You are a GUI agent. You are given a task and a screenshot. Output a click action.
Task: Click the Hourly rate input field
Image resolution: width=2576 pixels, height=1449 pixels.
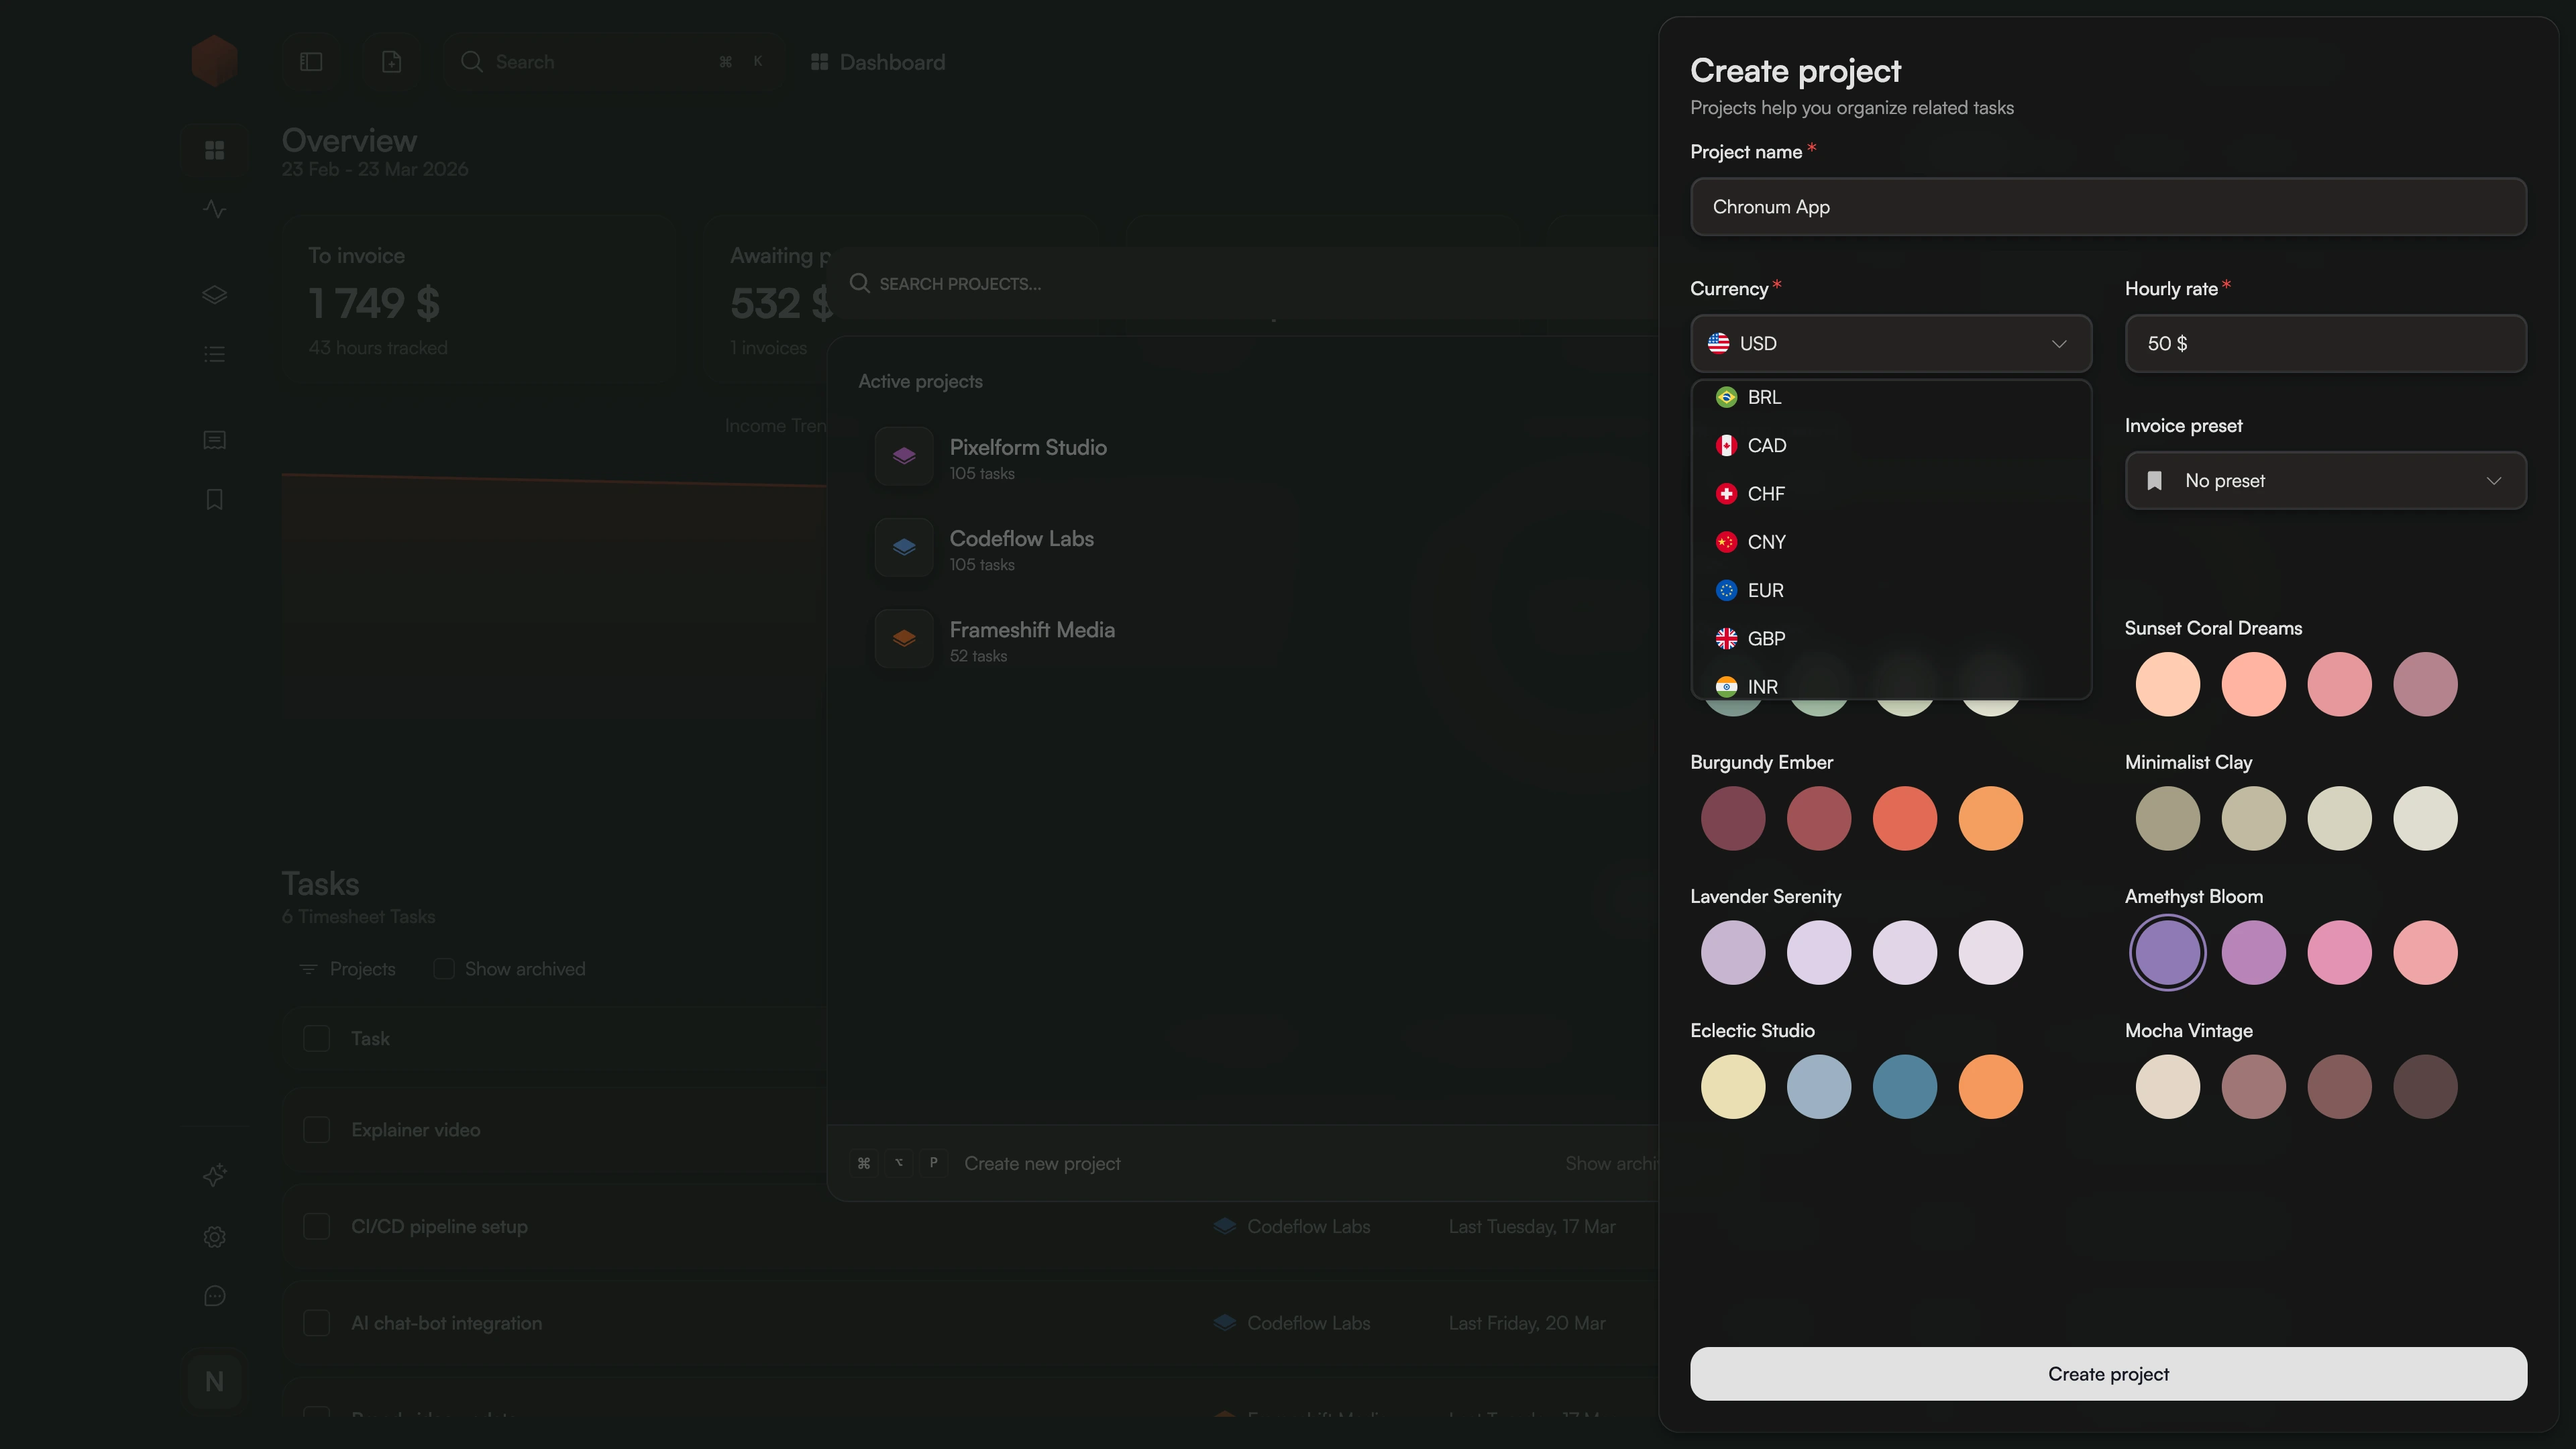coord(2324,343)
